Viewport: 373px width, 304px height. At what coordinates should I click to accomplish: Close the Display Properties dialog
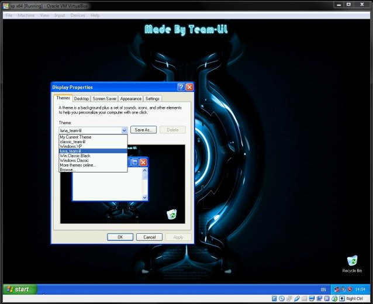(189, 87)
